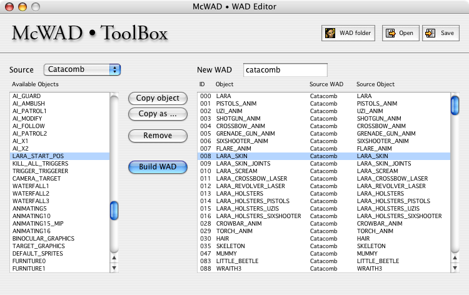This screenshot has height=295, width=469.
Task: Click the Available Objects scroll down arrow
Action: [x=114, y=269]
